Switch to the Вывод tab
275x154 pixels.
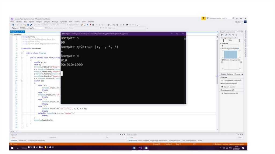[x=200, y=141]
